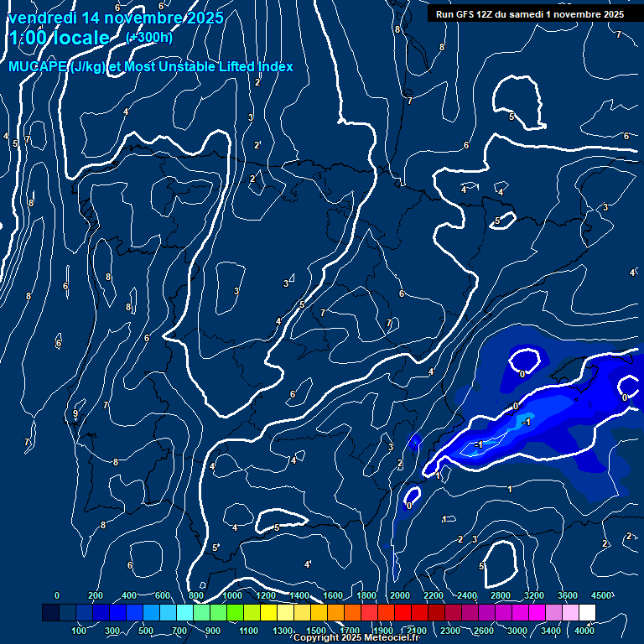This screenshot has height=644, width=644.
Task: Click the '800' legend label
Action: pyautogui.click(x=196, y=595)
